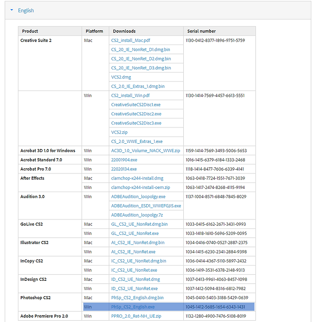
Task: Select Acrobat 3D serial 1159-1414-7569-3493-5006-5653
Action: coord(216,151)
